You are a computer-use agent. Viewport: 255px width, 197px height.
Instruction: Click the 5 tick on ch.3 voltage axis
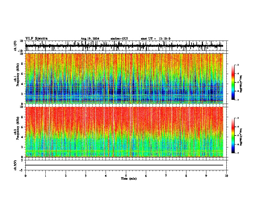pyautogui.click(x=22, y=160)
